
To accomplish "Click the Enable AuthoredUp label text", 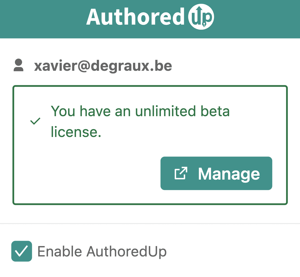I will pyautogui.click(x=102, y=252).
